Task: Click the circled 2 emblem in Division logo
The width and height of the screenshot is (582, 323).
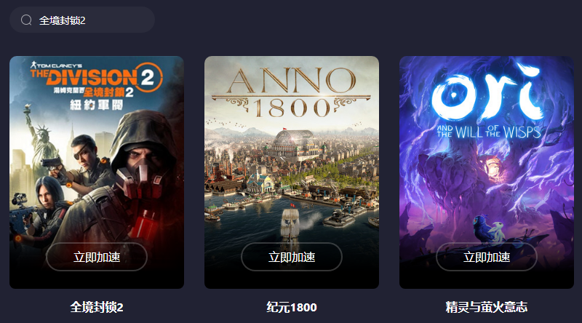Action: pos(148,77)
